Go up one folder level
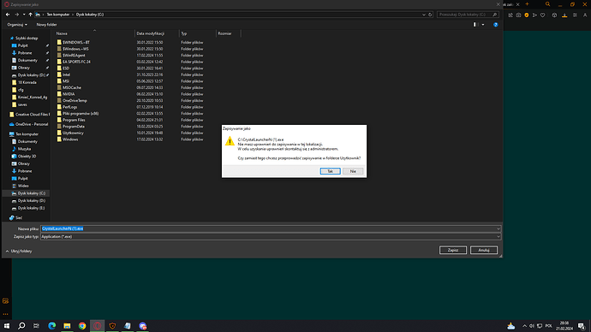 (31, 15)
